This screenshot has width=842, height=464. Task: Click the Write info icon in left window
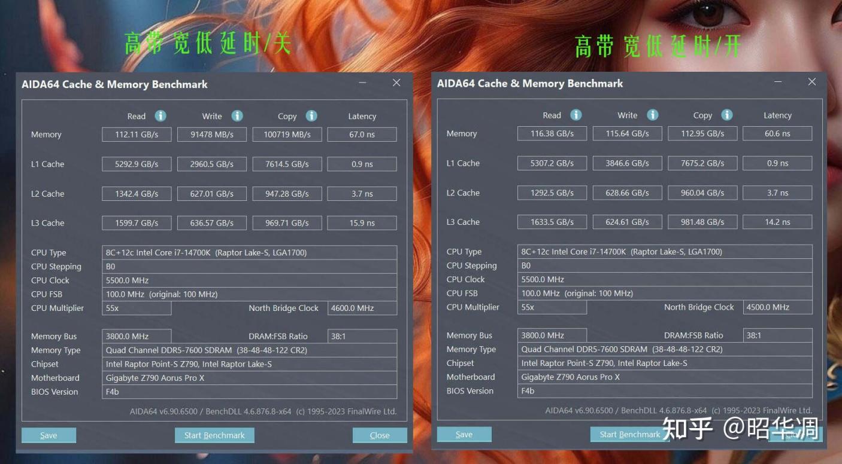coord(237,116)
